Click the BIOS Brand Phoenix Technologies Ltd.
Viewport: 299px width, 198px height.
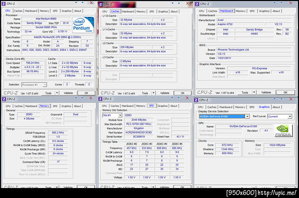coord(254,50)
